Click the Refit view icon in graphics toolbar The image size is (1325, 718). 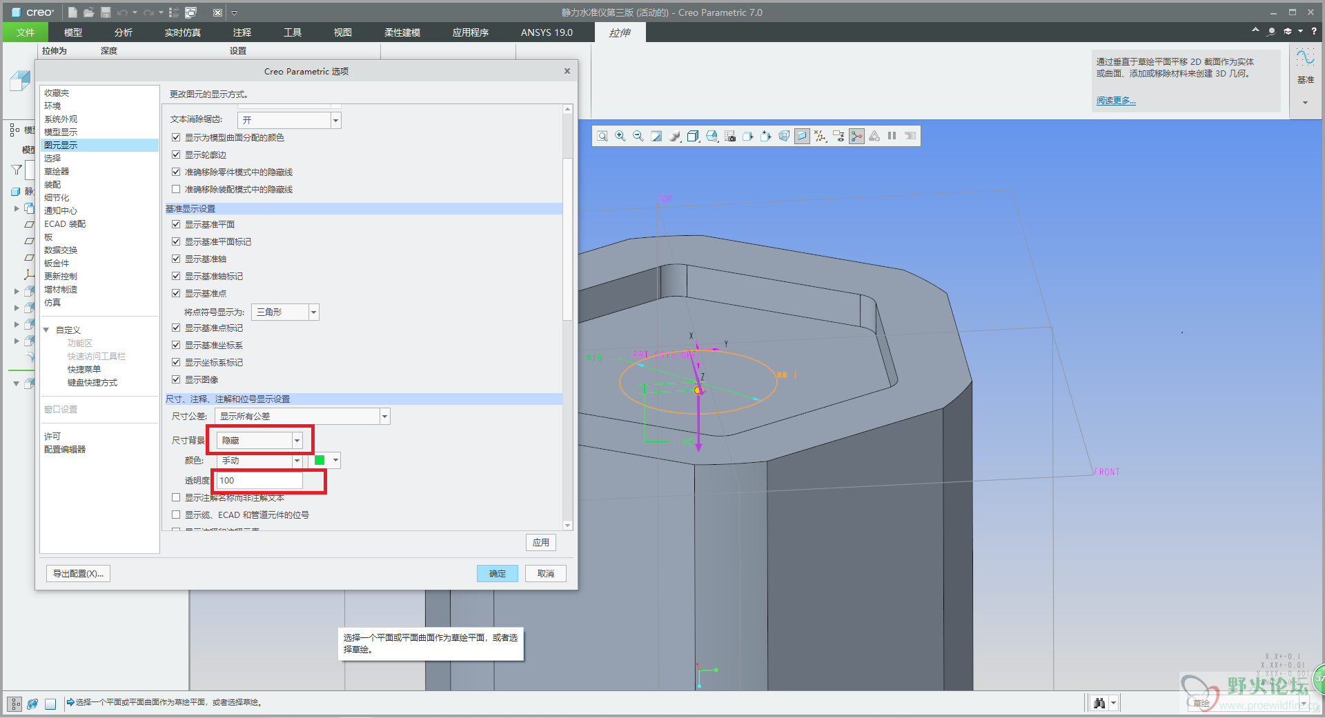click(602, 137)
